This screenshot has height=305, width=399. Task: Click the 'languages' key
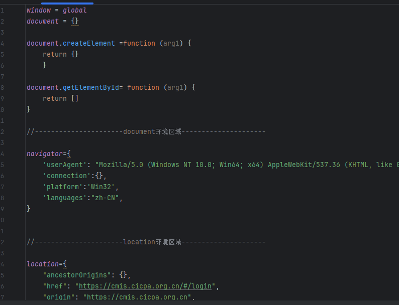point(65,198)
